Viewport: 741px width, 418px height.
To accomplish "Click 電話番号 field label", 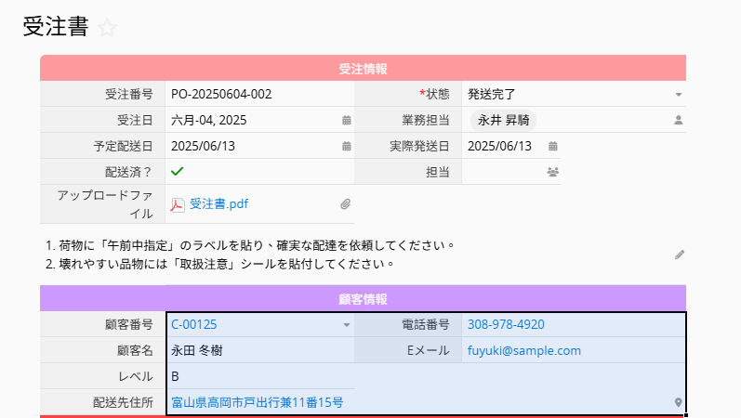I will pyautogui.click(x=425, y=324).
